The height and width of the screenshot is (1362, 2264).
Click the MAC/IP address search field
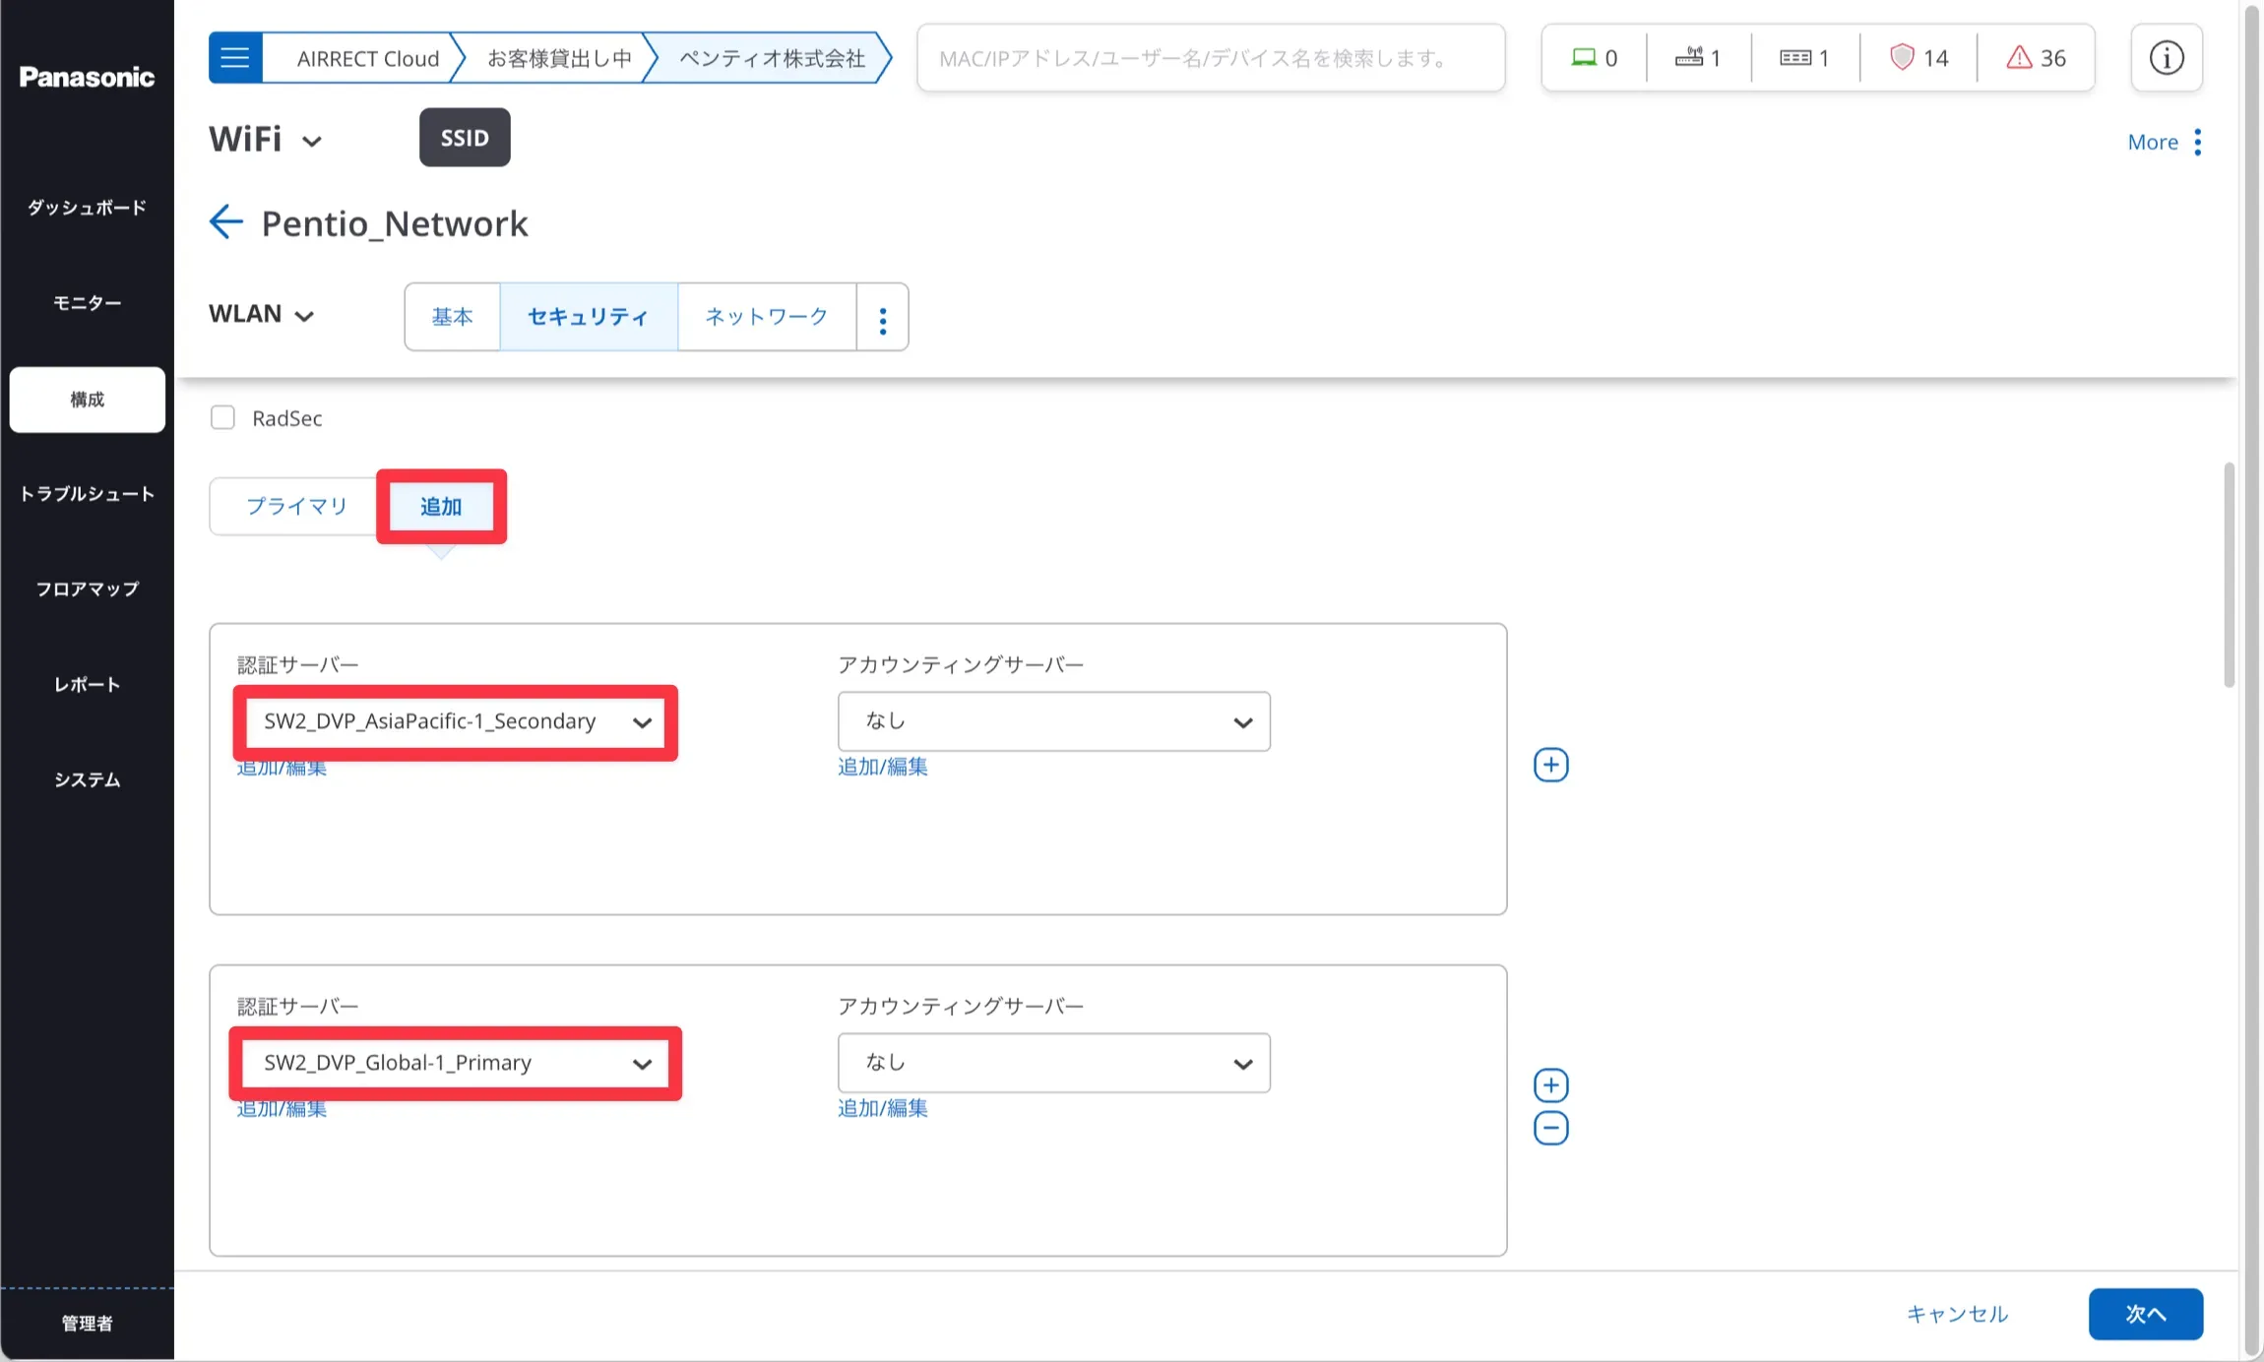point(1210,58)
